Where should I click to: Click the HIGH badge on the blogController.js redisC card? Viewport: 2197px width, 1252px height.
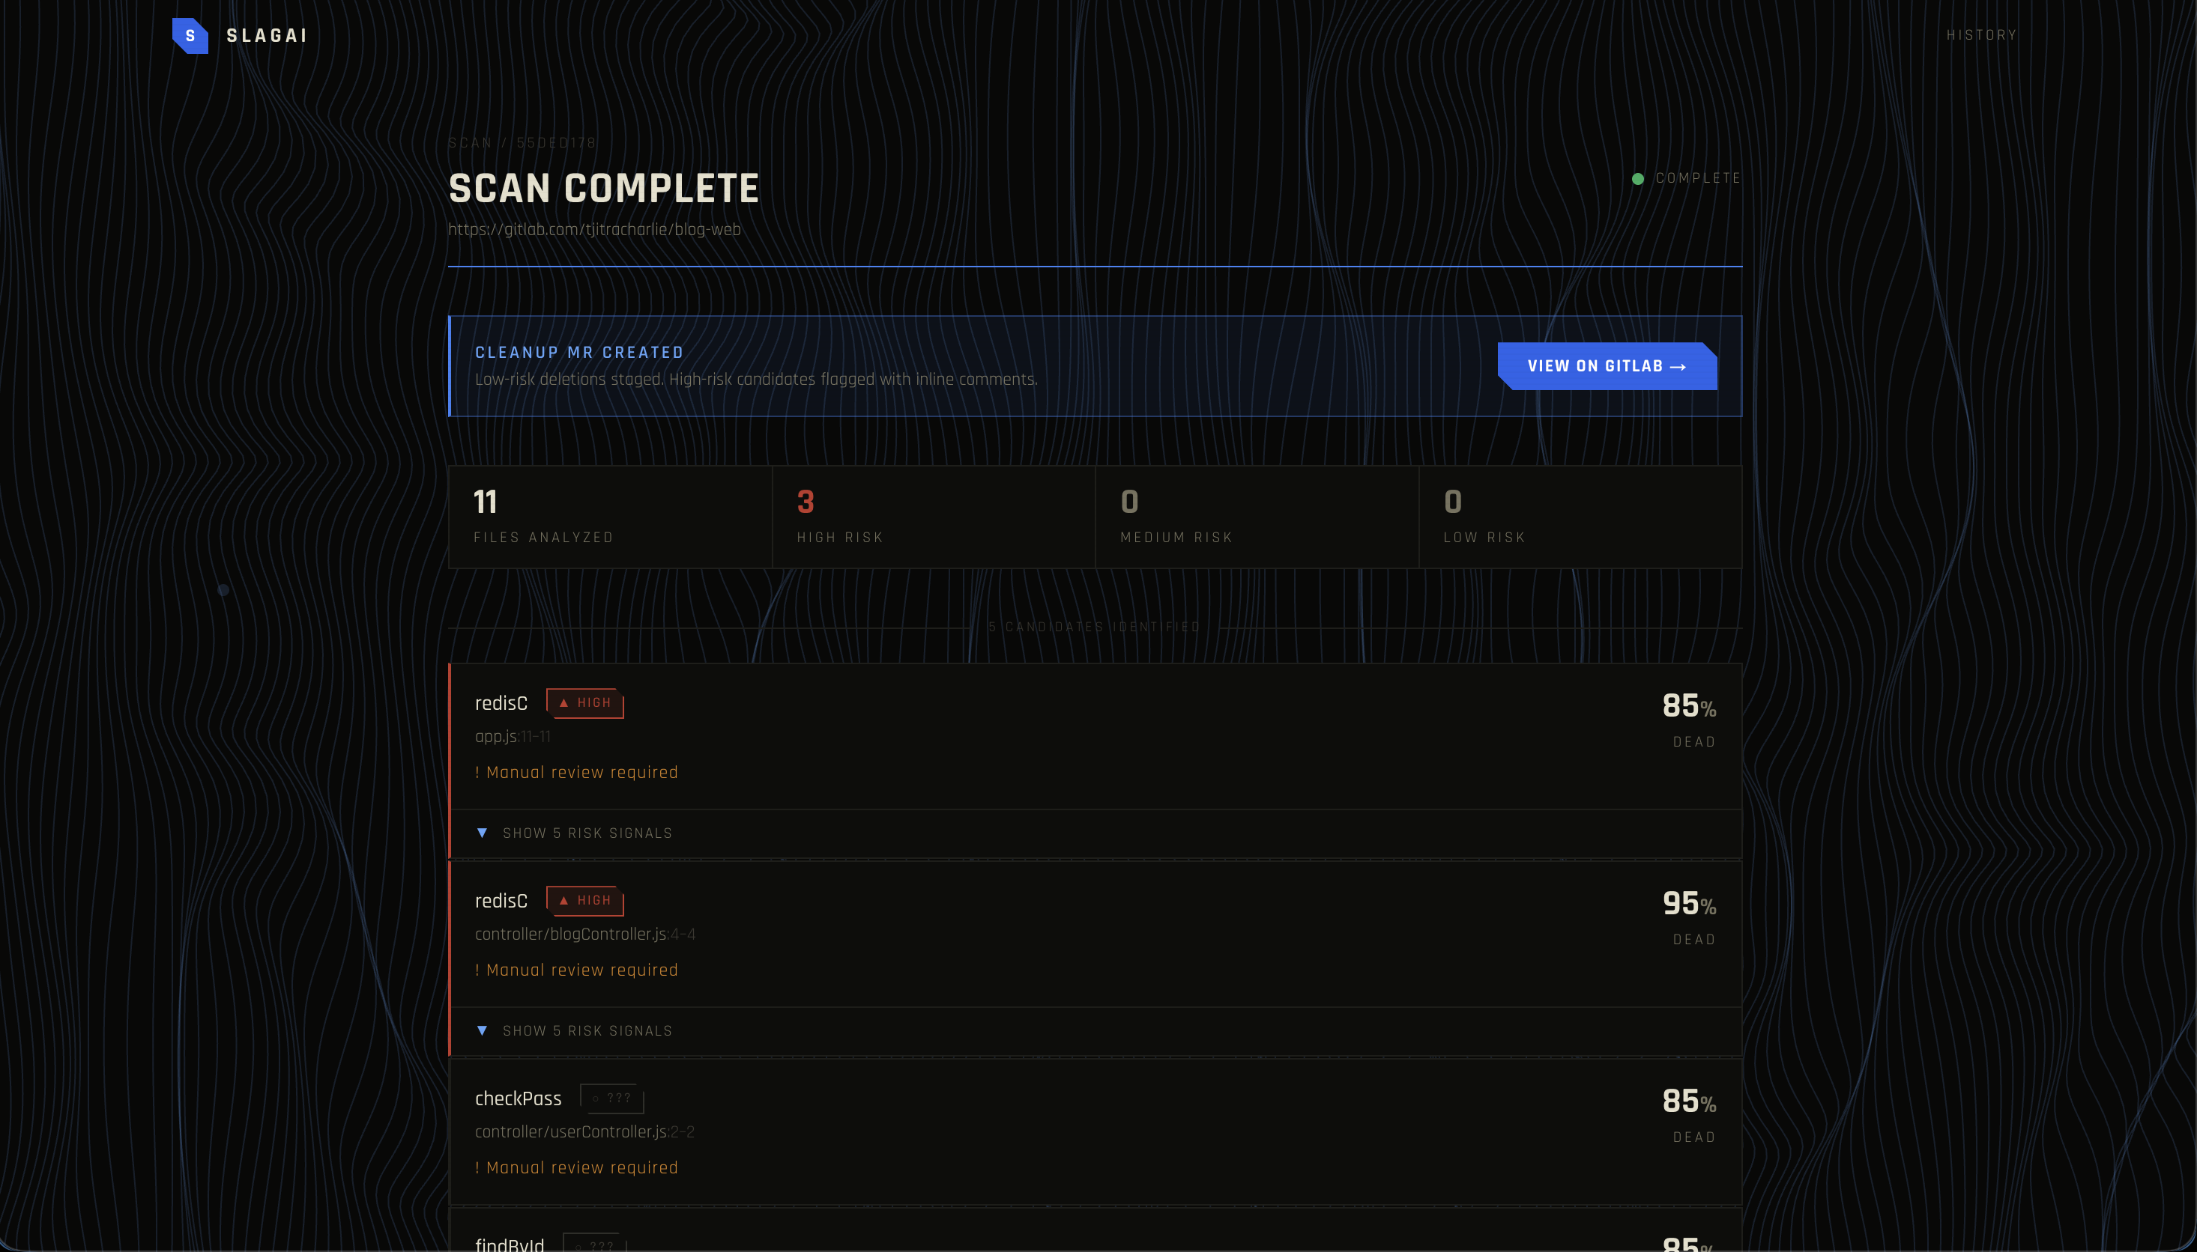tap(585, 901)
